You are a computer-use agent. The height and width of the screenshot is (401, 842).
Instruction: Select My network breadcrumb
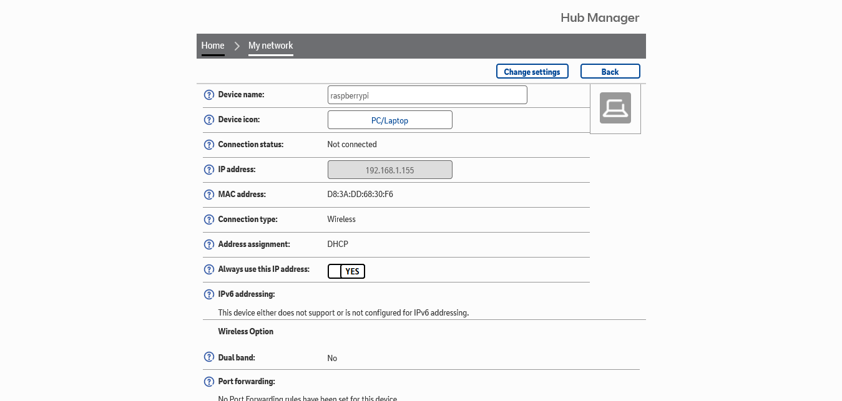coord(271,46)
